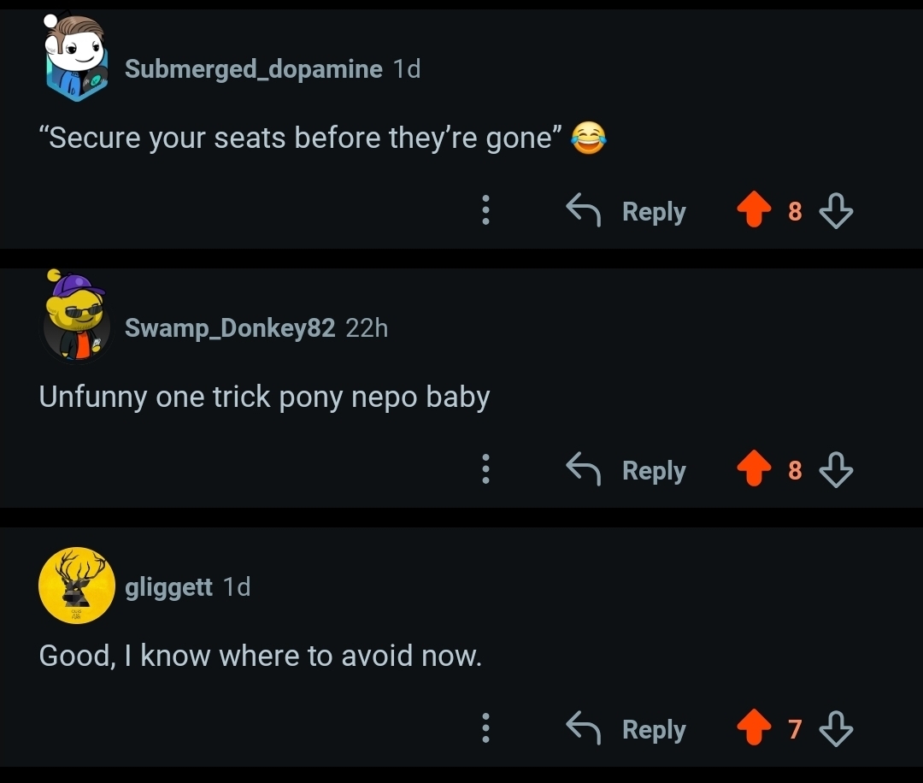Reply to Submerged_dopamine's comment
923x783 pixels.
[628, 211]
